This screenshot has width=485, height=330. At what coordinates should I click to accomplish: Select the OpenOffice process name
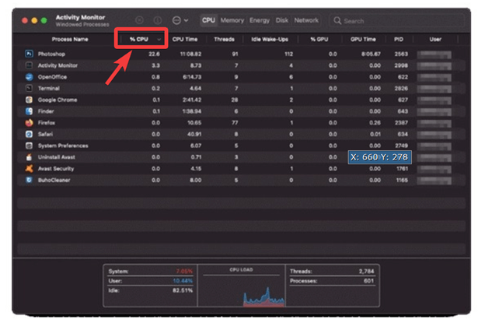[52, 77]
